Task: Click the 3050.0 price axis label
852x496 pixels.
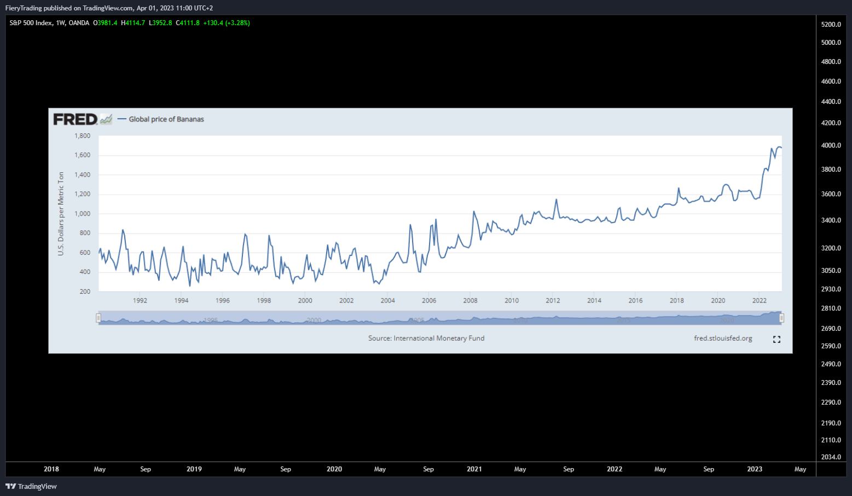Action: tap(831, 271)
